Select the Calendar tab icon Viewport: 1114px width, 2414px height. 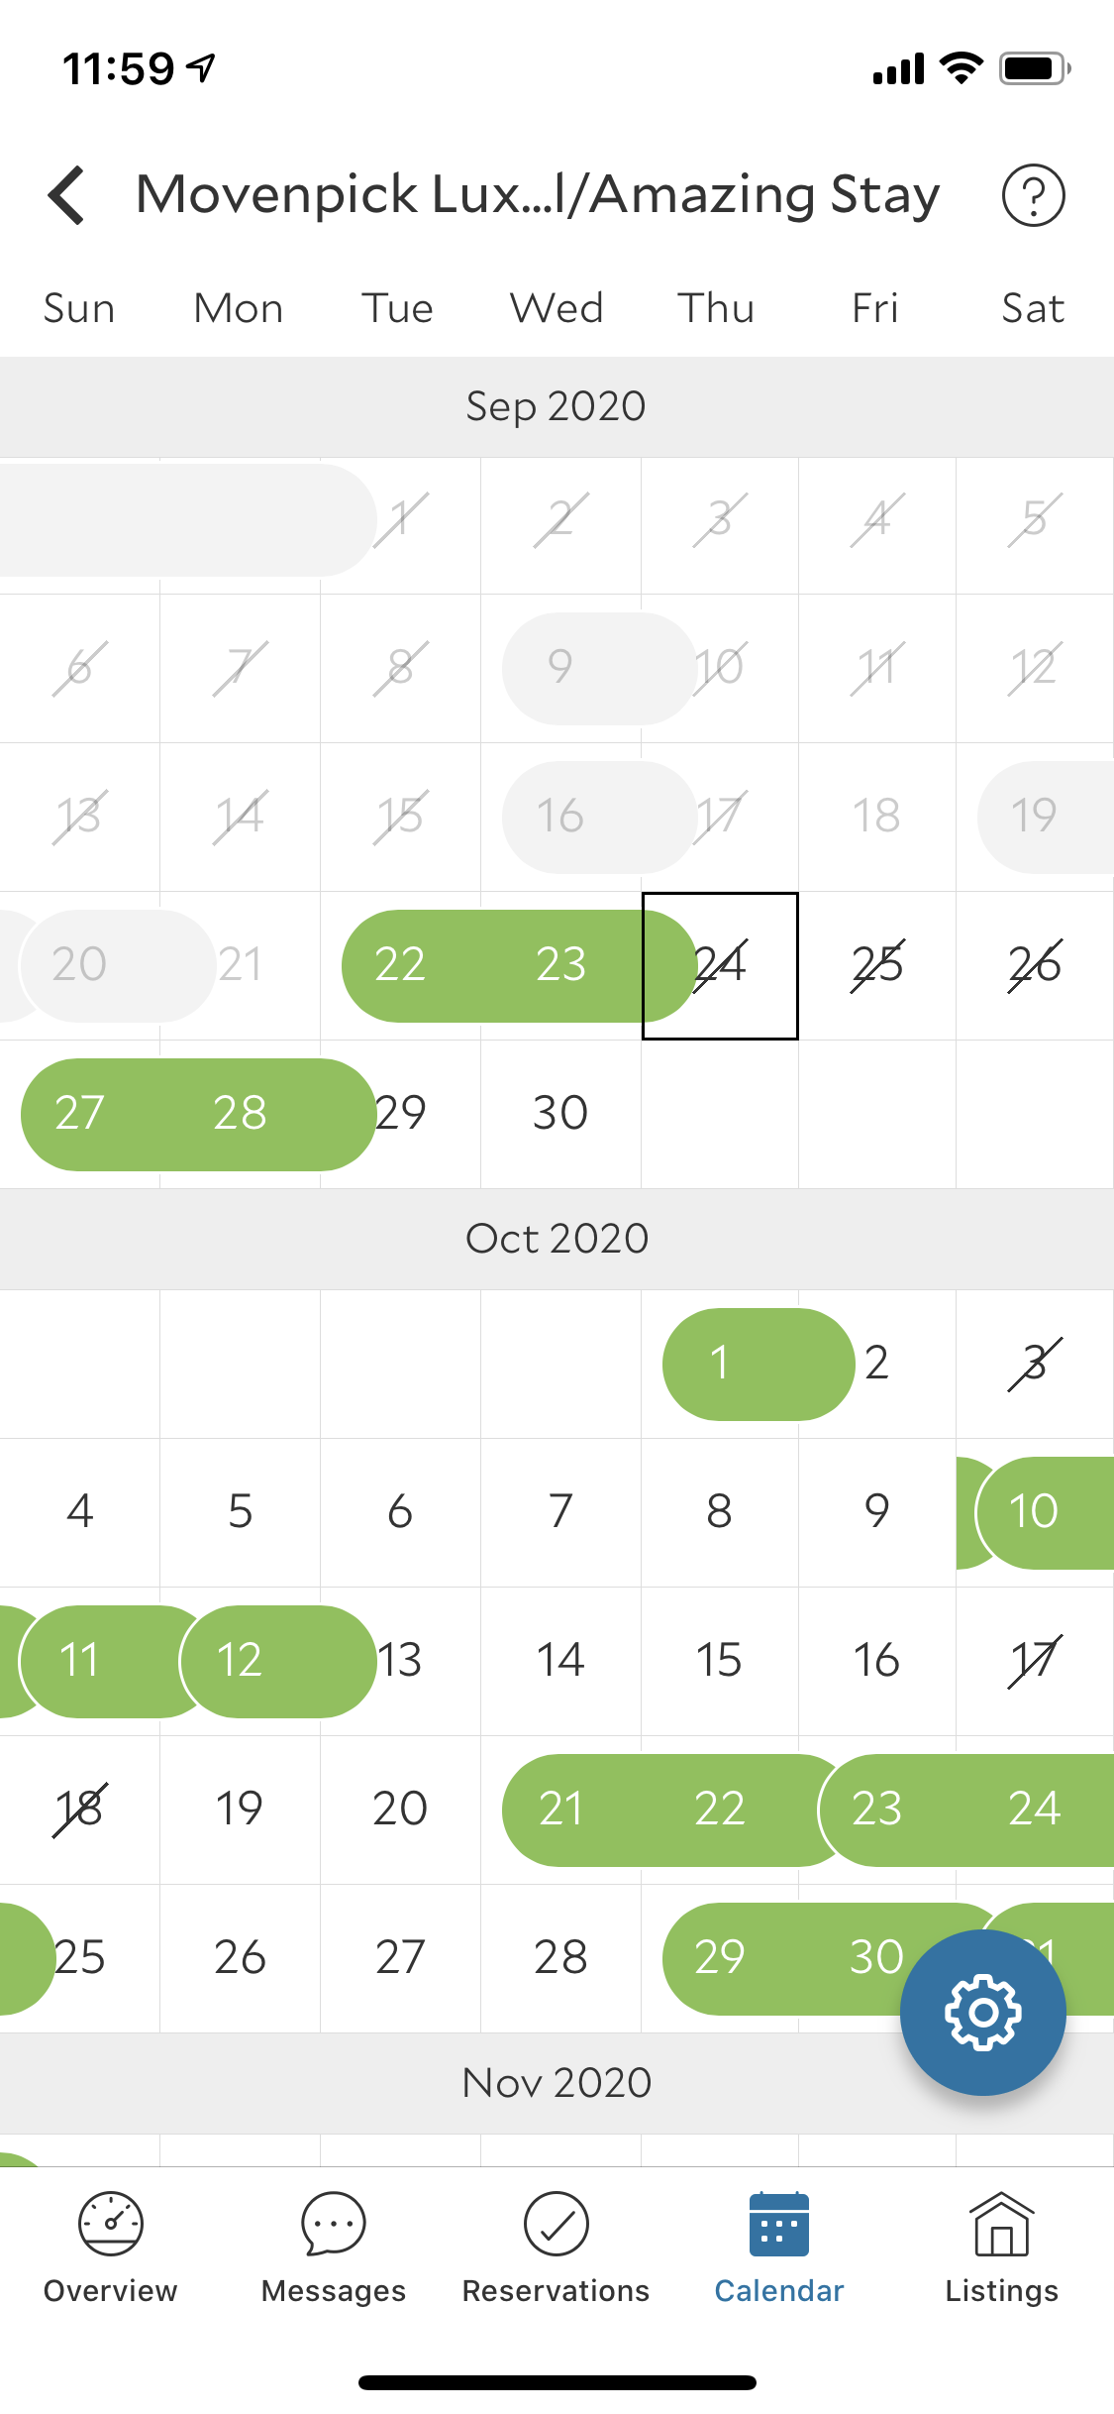[779, 2224]
